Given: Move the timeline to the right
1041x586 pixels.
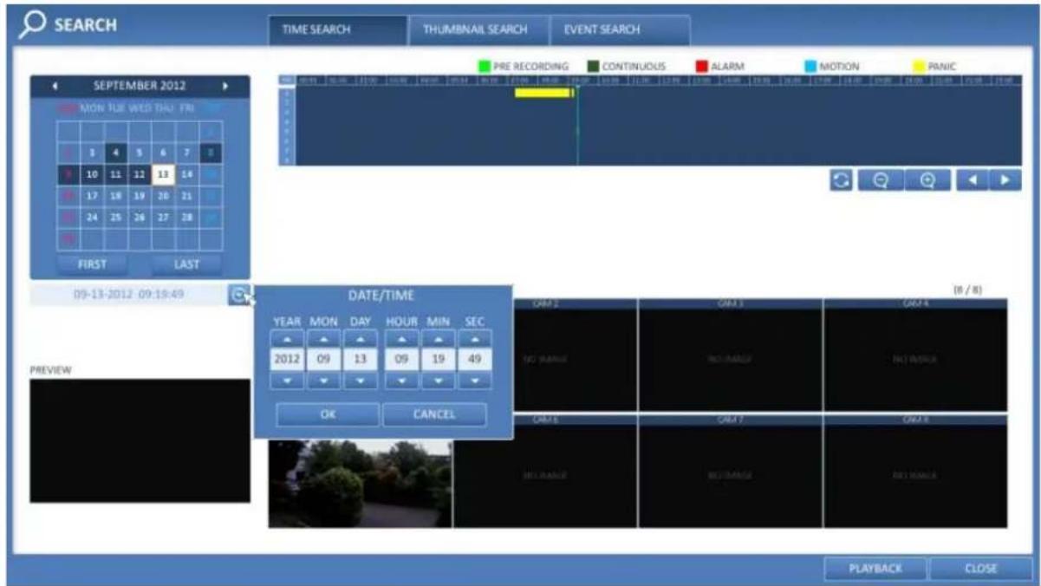Looking at the screenshot, I should [1005, 181].
